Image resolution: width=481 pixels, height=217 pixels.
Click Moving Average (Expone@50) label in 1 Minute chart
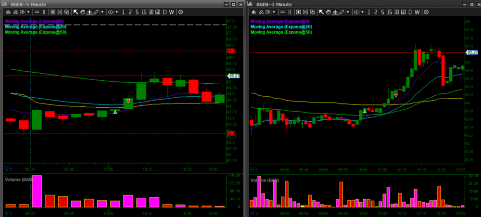point(281,32)
